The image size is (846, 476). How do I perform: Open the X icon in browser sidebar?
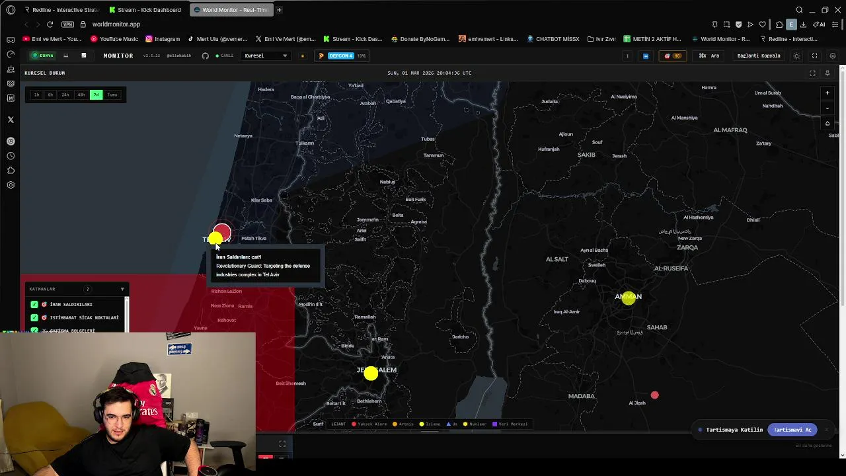point(11,120)
